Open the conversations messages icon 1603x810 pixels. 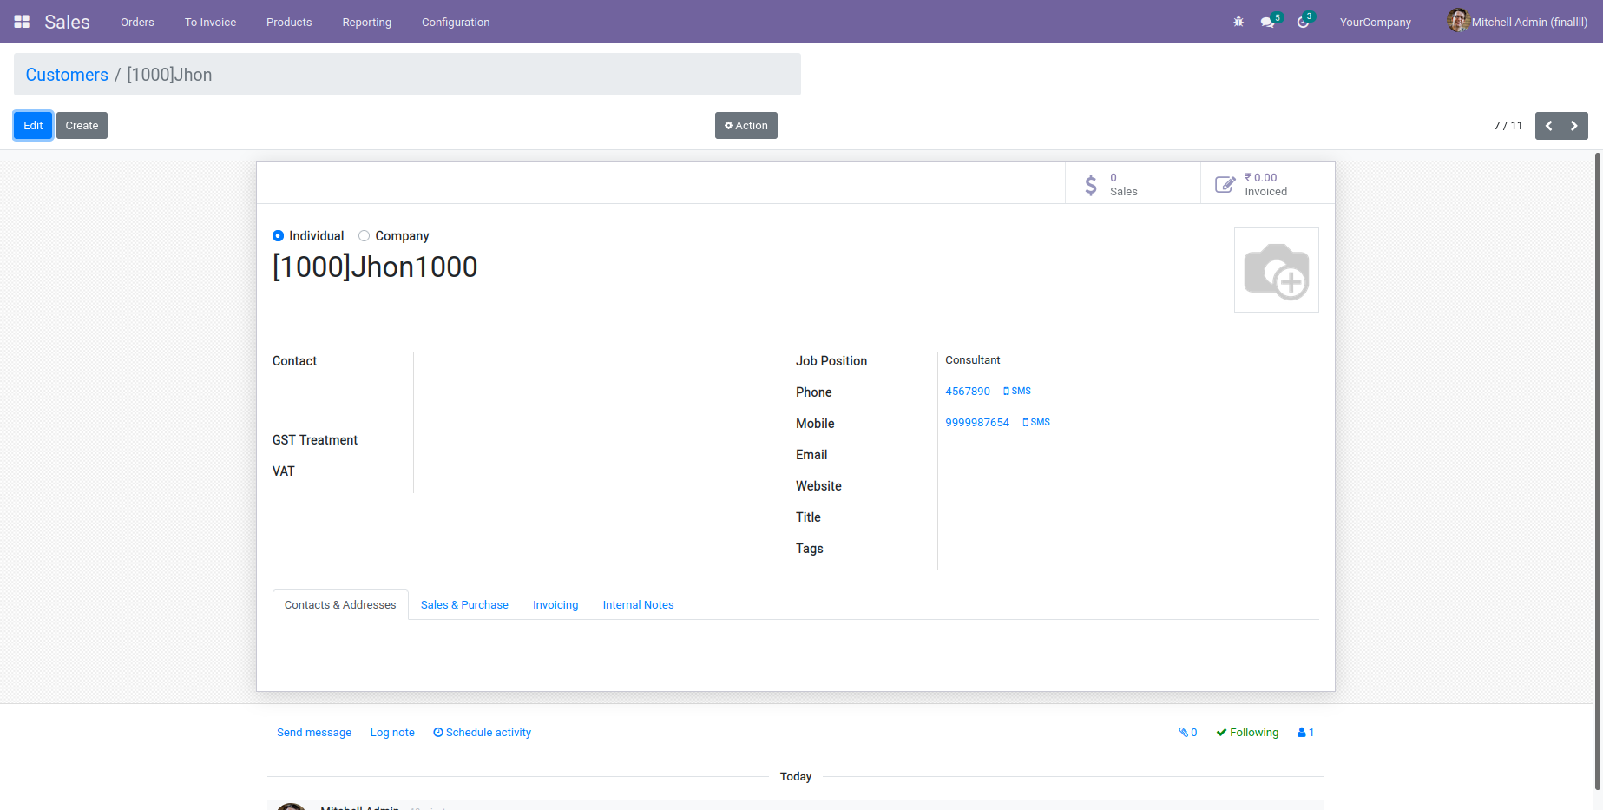coord(1268,22)
